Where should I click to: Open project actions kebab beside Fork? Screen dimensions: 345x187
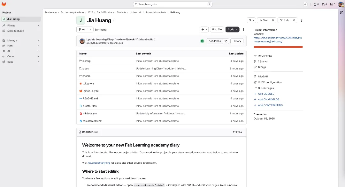click(302, 20)
